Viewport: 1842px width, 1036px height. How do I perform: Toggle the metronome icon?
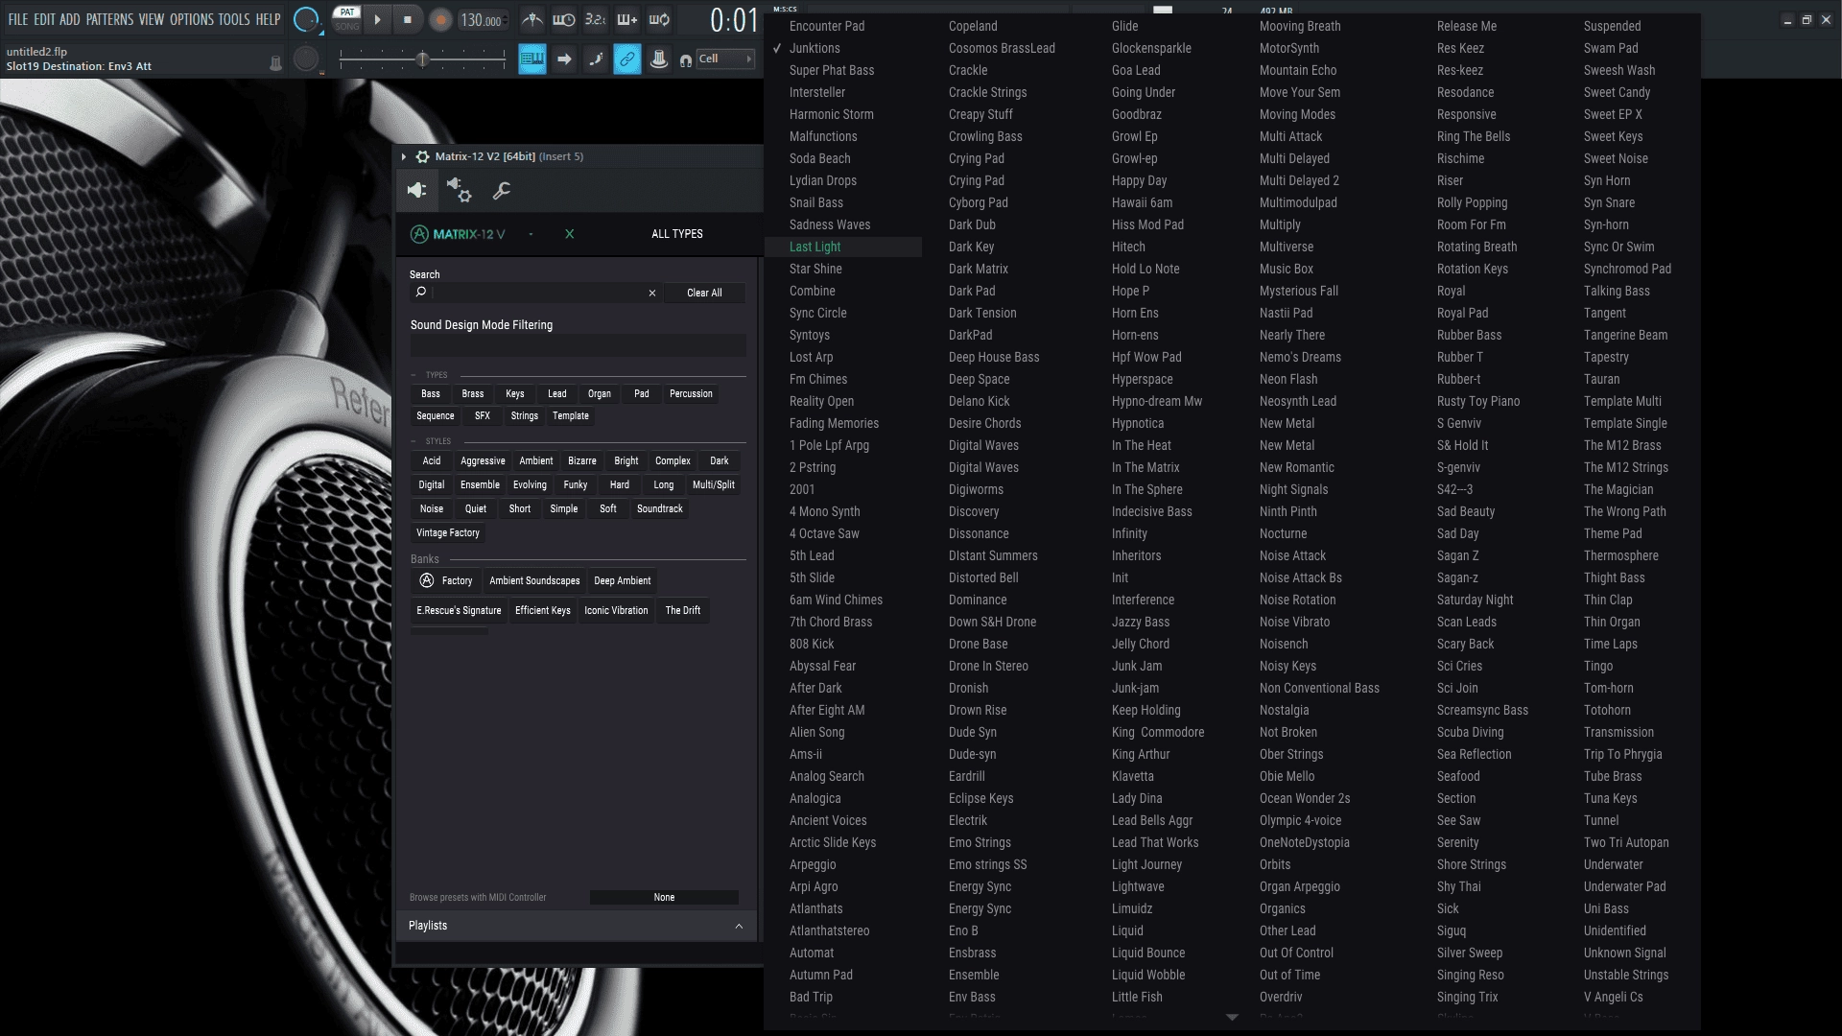click(531, 19)
